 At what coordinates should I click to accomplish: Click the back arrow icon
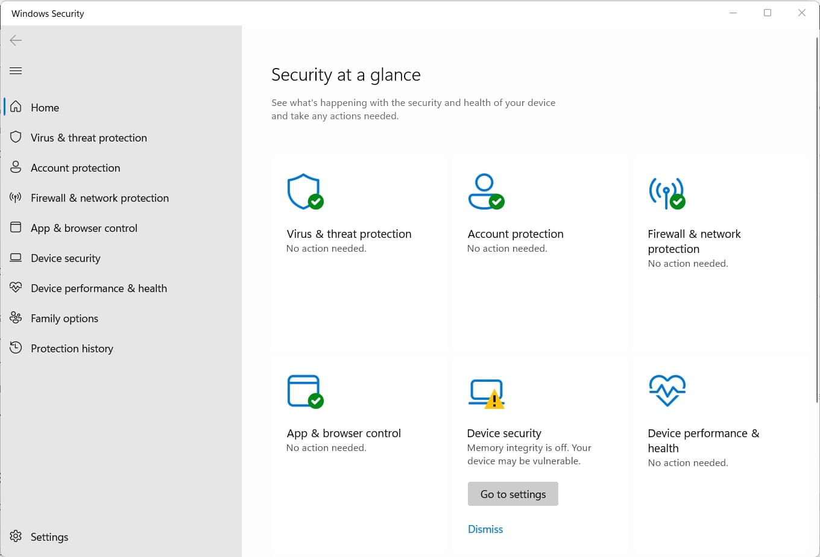tap(16, 40)
